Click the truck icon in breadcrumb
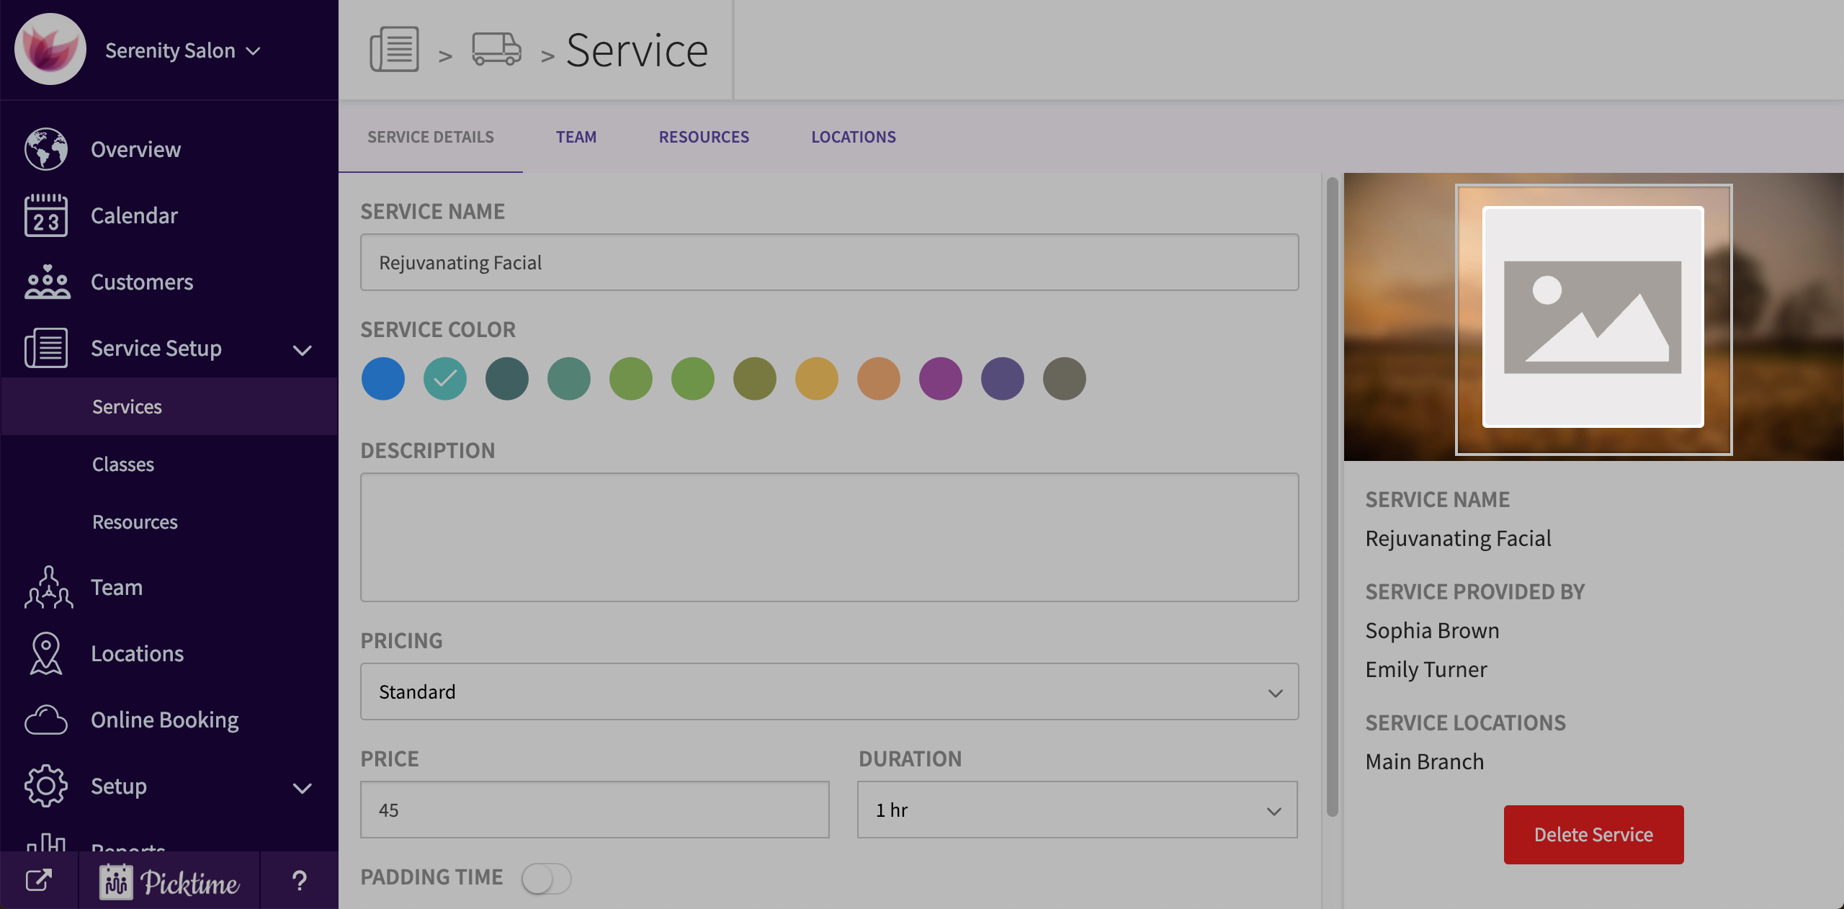Screen dimensions: 1844x909 [496, 49]
